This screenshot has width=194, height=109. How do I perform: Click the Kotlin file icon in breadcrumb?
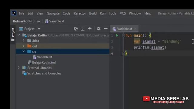(46, 21)
